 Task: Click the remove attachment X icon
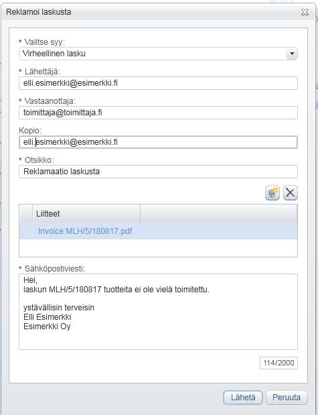[291, 192]
